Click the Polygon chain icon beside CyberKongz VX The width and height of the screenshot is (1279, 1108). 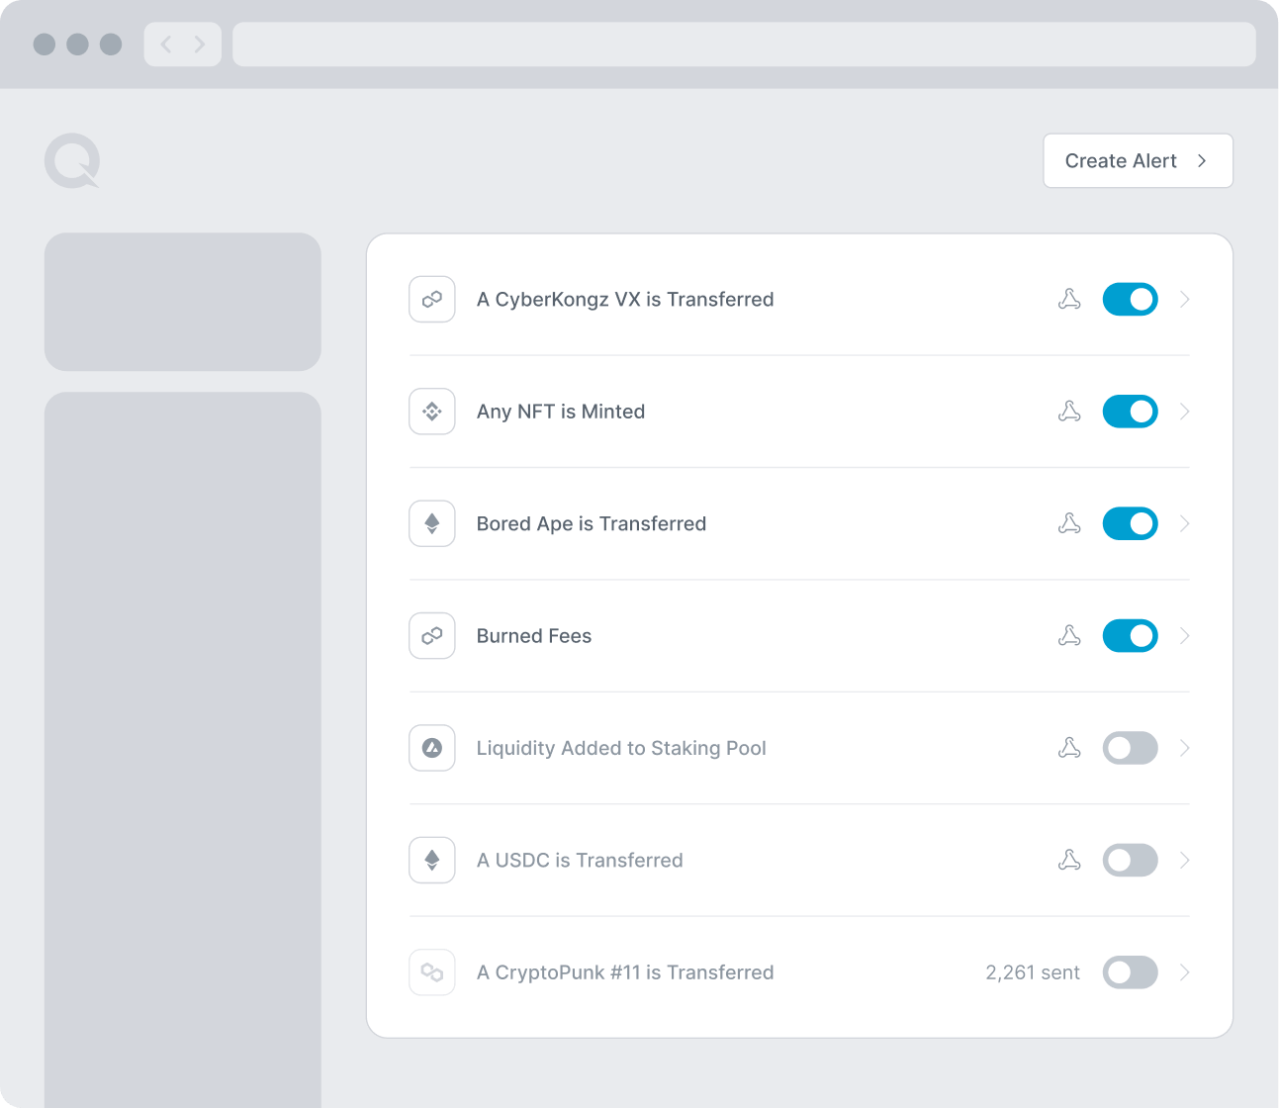[x=432, y=299]
